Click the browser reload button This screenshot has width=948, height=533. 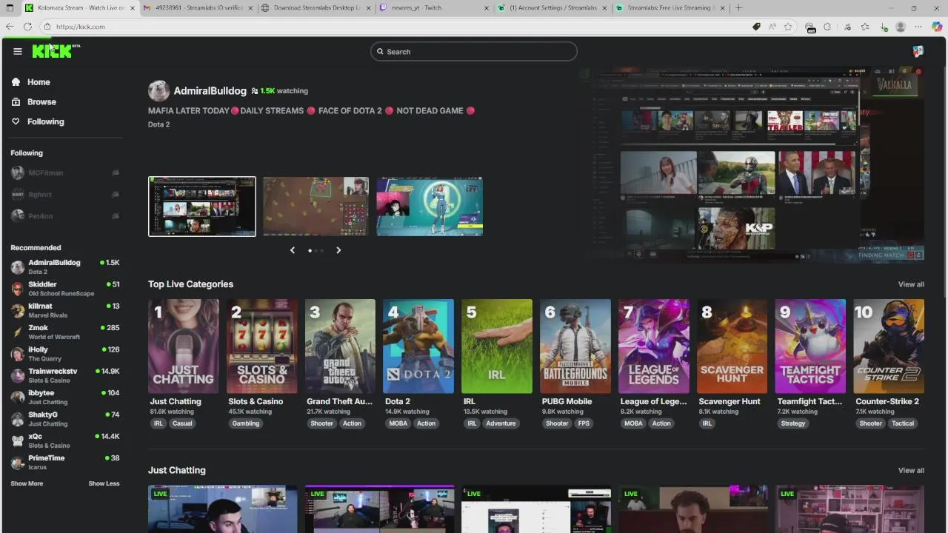(x=27, y=27)
